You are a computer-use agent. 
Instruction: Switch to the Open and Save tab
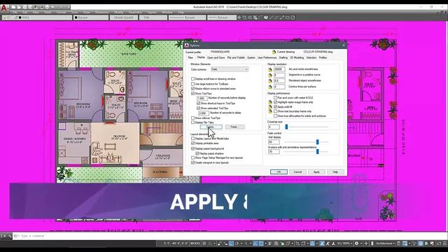tap(216, 57)
